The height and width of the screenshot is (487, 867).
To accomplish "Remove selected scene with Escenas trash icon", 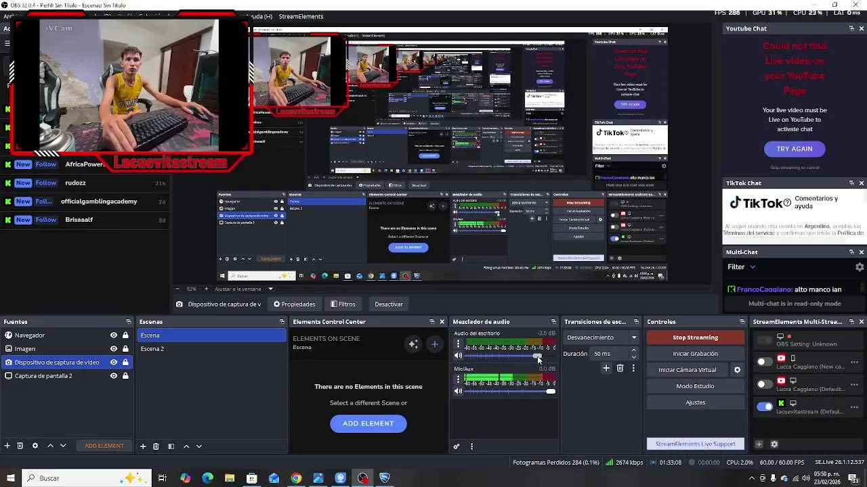I will (156, 446).
